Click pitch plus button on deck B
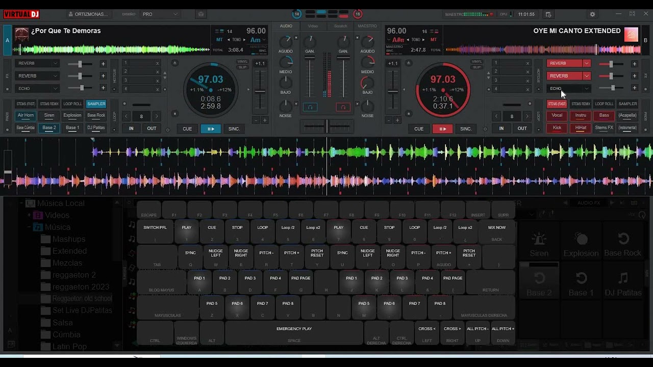This screenshot has width=653, height=367. [x=397, y=120]
